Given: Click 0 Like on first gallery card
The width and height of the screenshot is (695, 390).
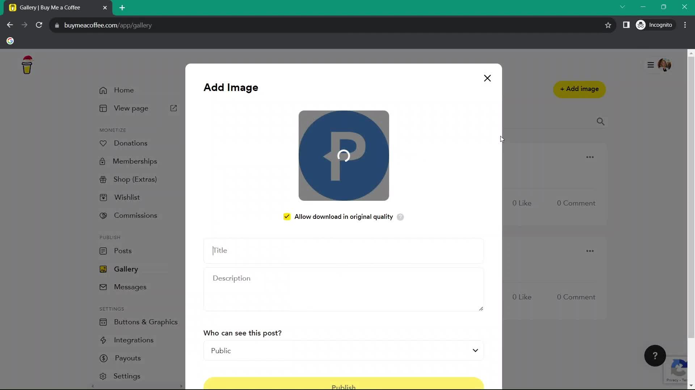Looking at the screenshot, I should 522,203.
